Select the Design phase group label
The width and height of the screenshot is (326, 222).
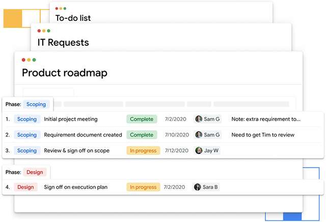35,172
